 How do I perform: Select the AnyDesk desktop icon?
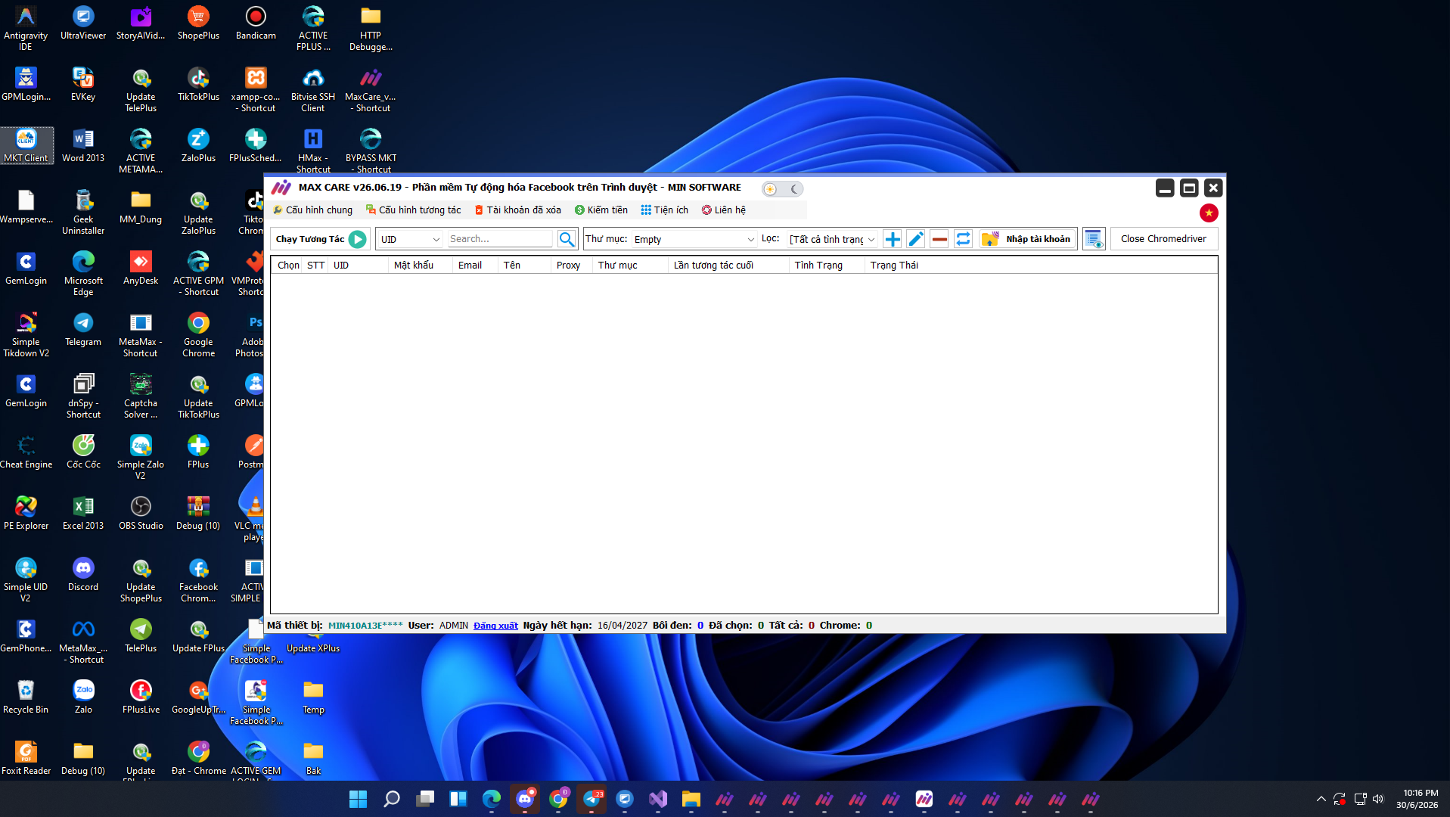coord(141,268)
